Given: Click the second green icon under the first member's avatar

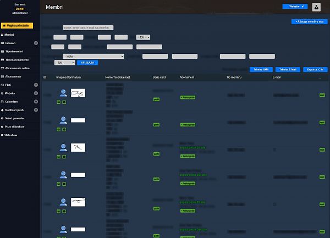Looking at the screenshot, I should pos(64,102).
